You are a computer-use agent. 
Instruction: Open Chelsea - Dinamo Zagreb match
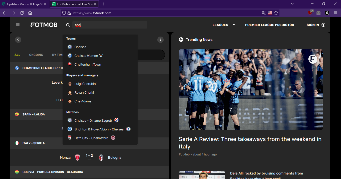click(x=100, y=120)
